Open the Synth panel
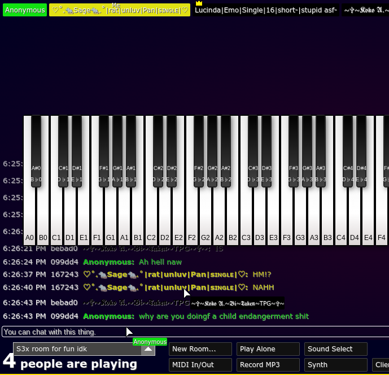Viewport: 389px width, 375px height. (336, 365)
